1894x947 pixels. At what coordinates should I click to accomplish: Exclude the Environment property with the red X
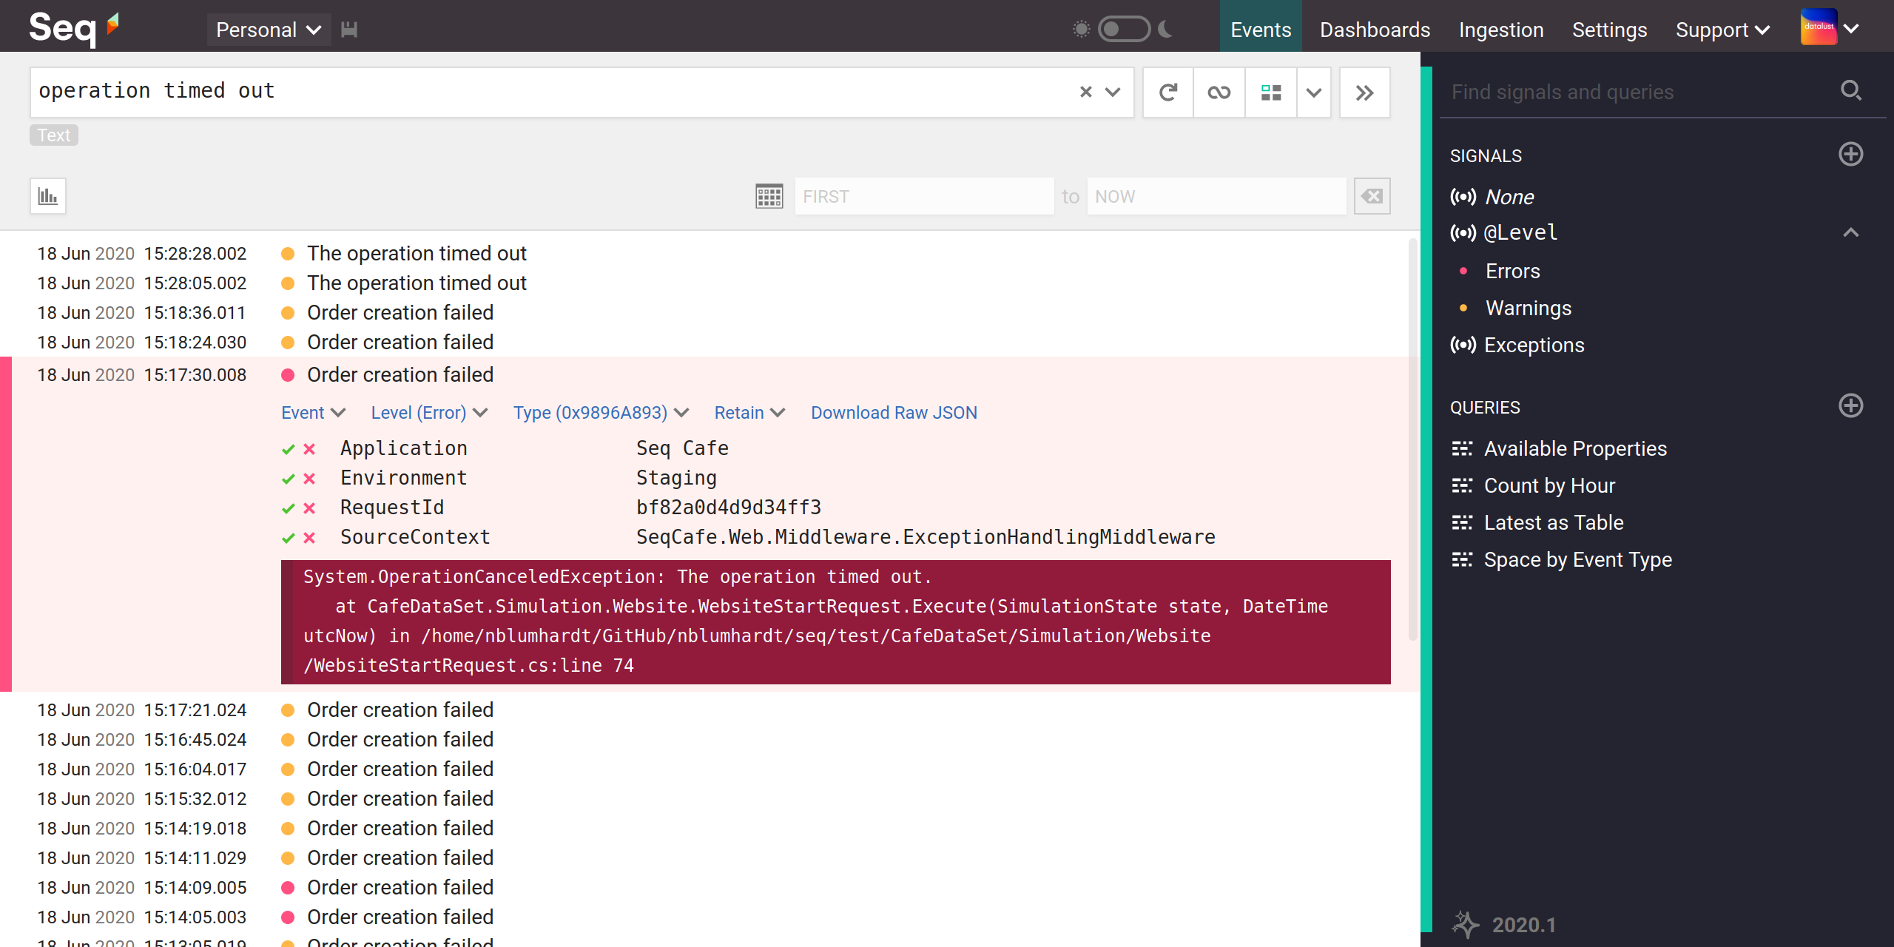coord(309,479)
